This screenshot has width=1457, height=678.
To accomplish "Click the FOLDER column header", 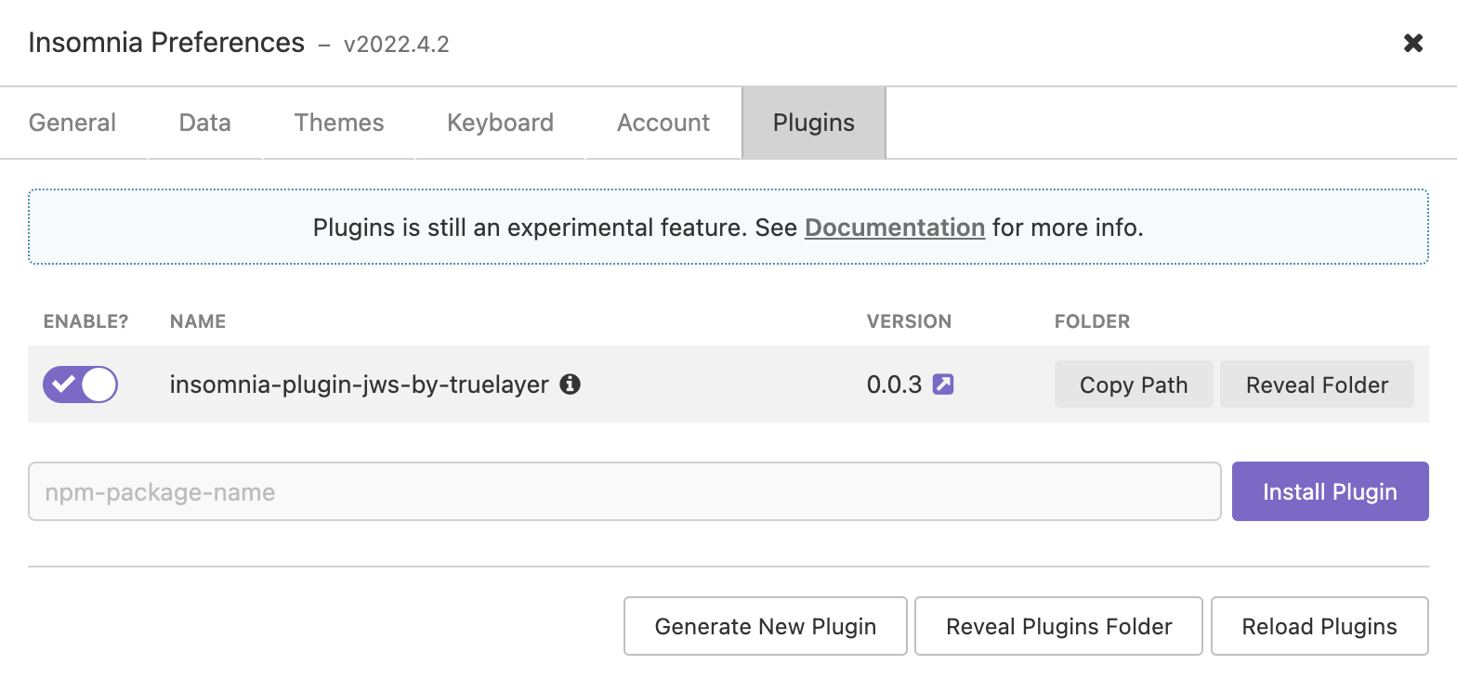I will point(1092,321).
